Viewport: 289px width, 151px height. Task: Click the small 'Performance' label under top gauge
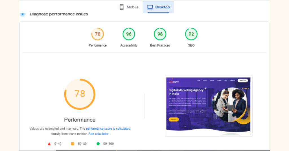(x=97, y=45)
